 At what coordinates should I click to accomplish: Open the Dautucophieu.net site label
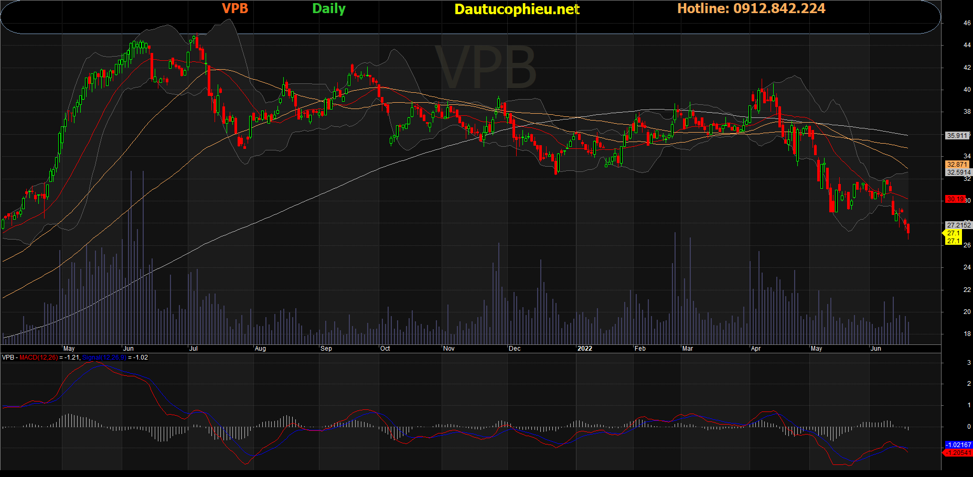click(517, 9)
